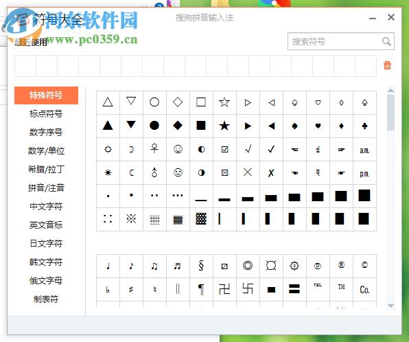
Task: Click the magnifier search icon
Action: [386, 41]
